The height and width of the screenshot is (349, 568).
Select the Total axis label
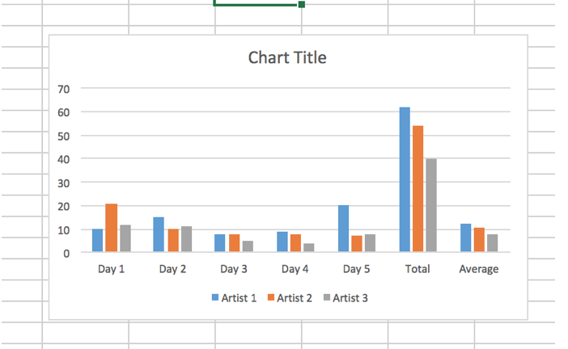tap(418, 269)
